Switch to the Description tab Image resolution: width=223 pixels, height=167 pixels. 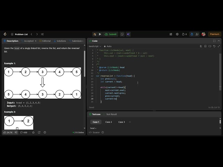pyautogui.click(x=11, y=41)
